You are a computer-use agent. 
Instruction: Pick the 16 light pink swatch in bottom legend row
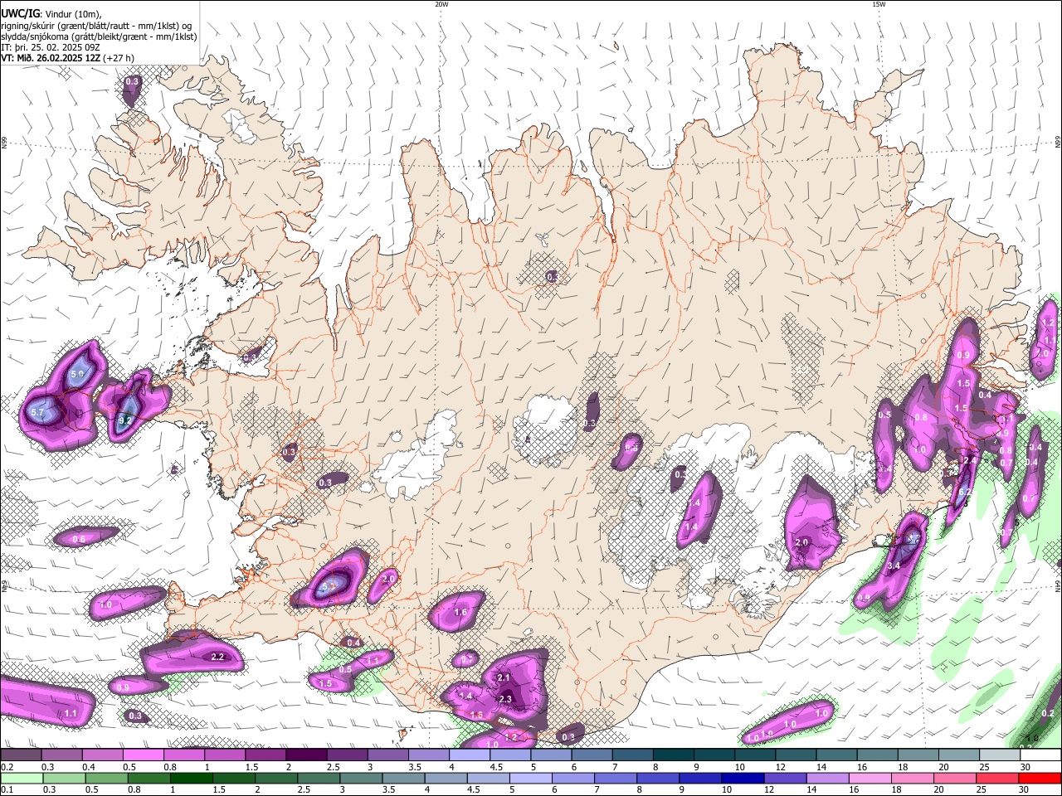coord(871,778)
